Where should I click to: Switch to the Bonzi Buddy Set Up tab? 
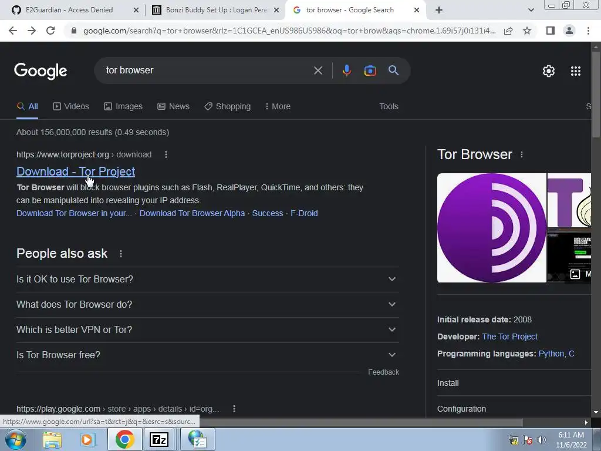[210, 10]
